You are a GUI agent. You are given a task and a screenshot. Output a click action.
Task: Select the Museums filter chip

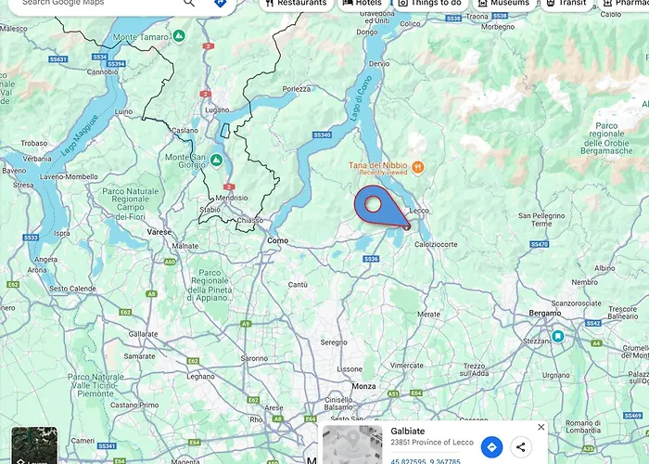click(503, 4)
